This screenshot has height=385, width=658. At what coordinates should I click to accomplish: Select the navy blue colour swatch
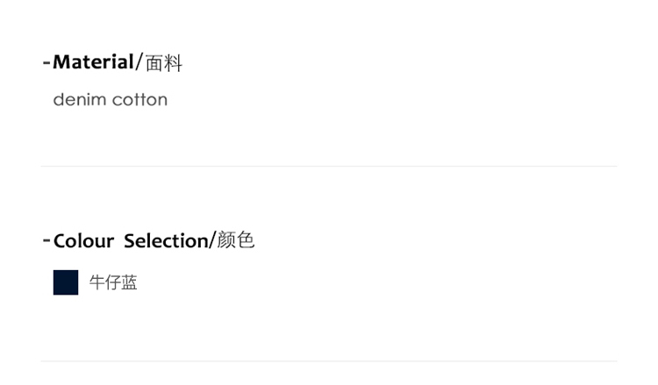66,282
